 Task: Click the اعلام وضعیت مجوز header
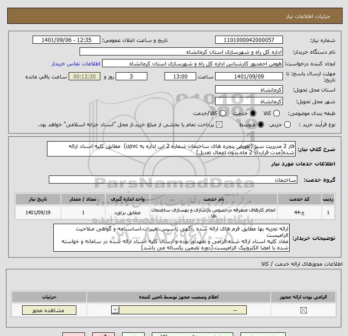(179, 297)
